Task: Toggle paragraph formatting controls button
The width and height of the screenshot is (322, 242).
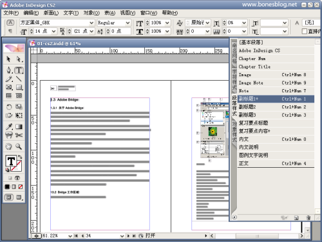Action: 10,32
